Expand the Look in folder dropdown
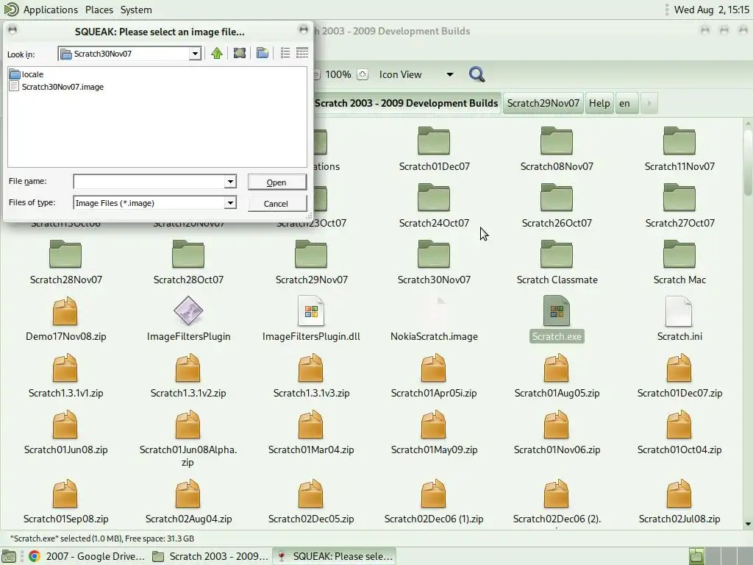The height and width of the screenshot is (565, 753). click(195, 54)
